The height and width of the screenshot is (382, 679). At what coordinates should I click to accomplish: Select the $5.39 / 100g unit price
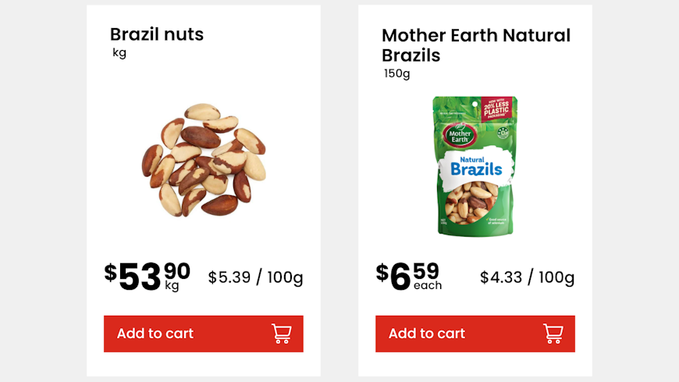pyautogui.click(x=255, y=277)
